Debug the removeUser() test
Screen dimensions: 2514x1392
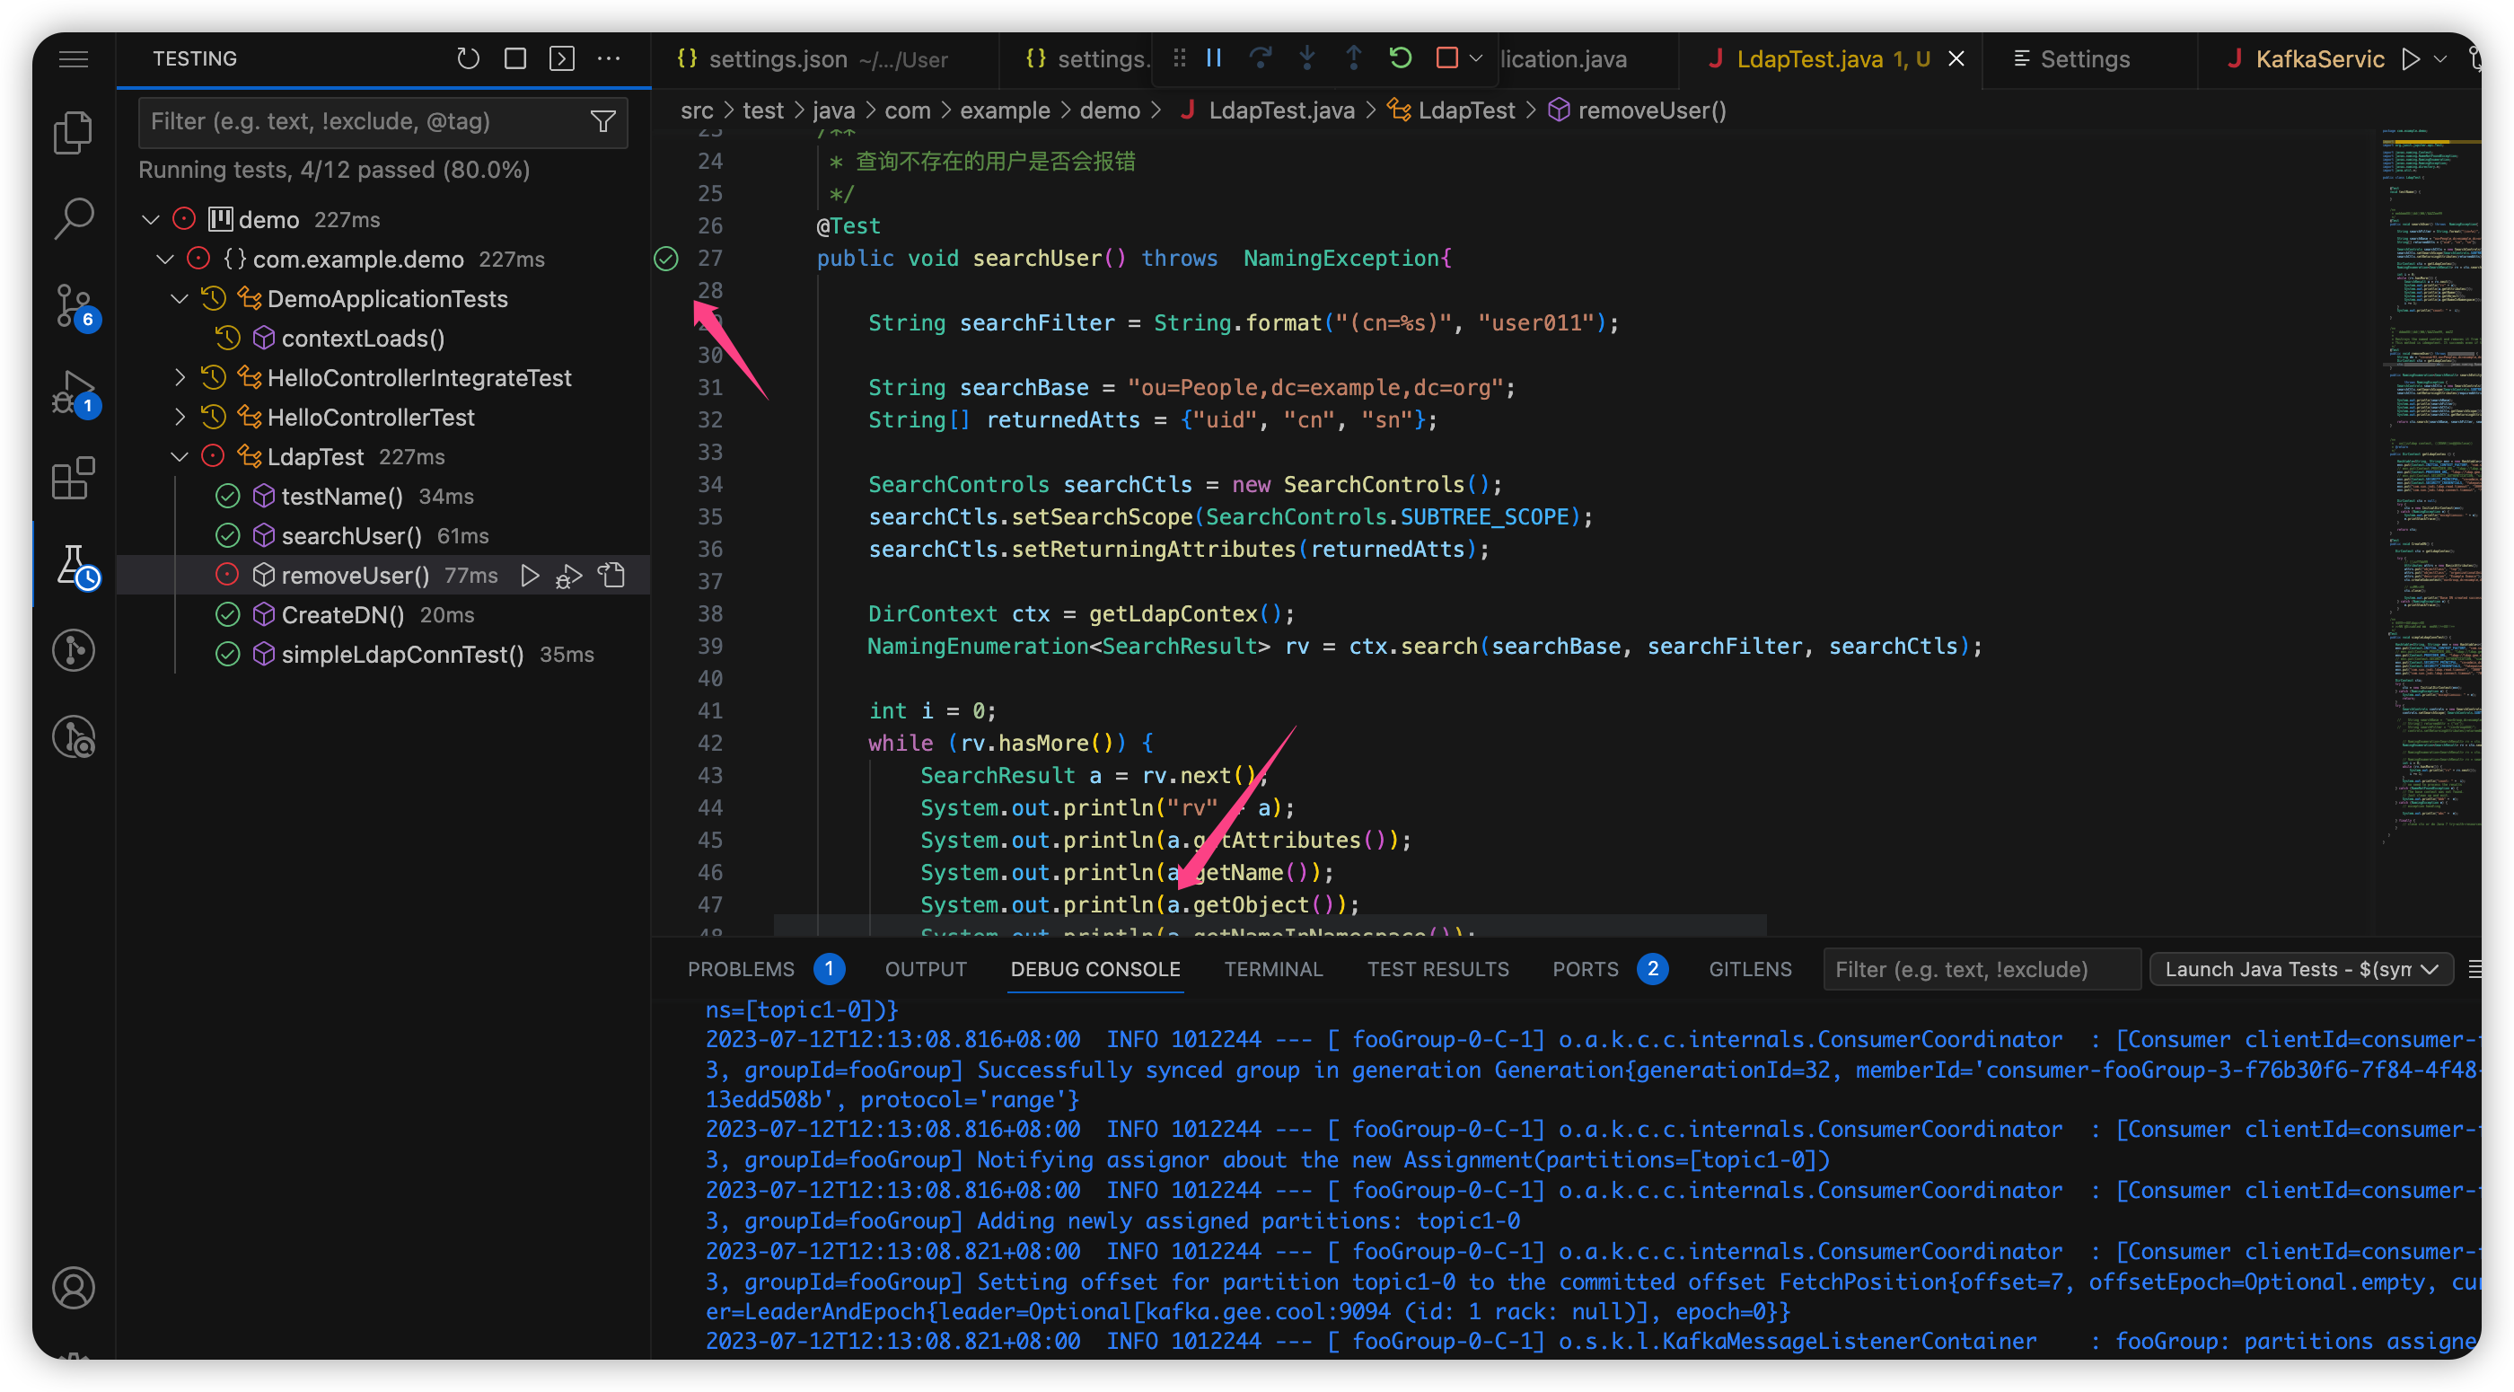click(x=569, y=576)
